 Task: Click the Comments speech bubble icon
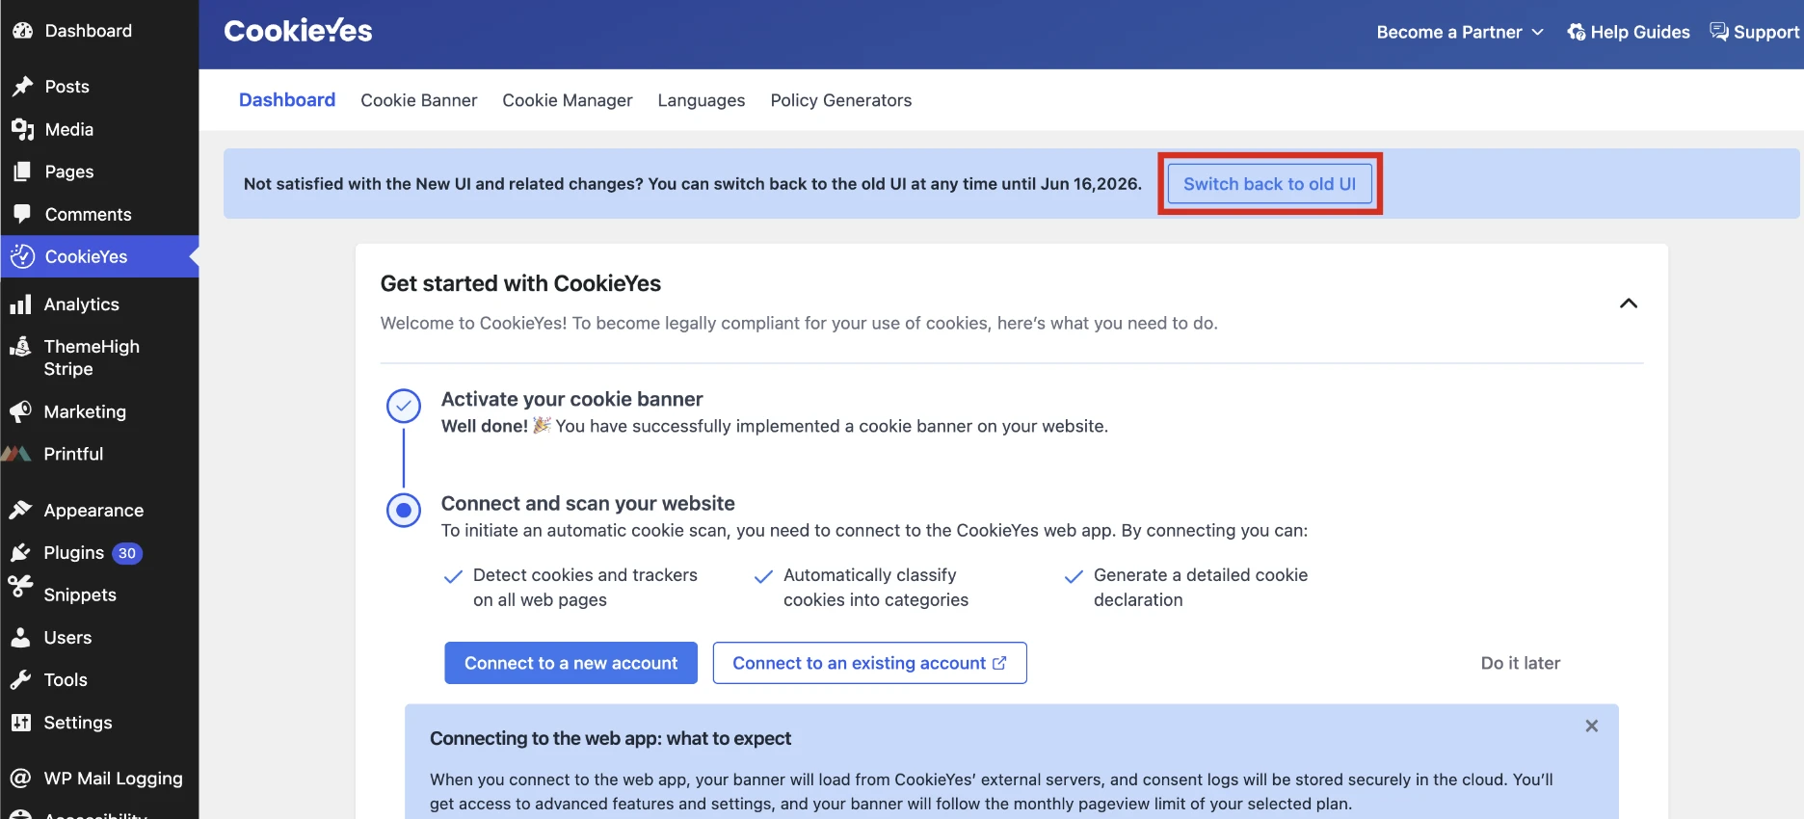pyautogui.click(x=22, y=214)
